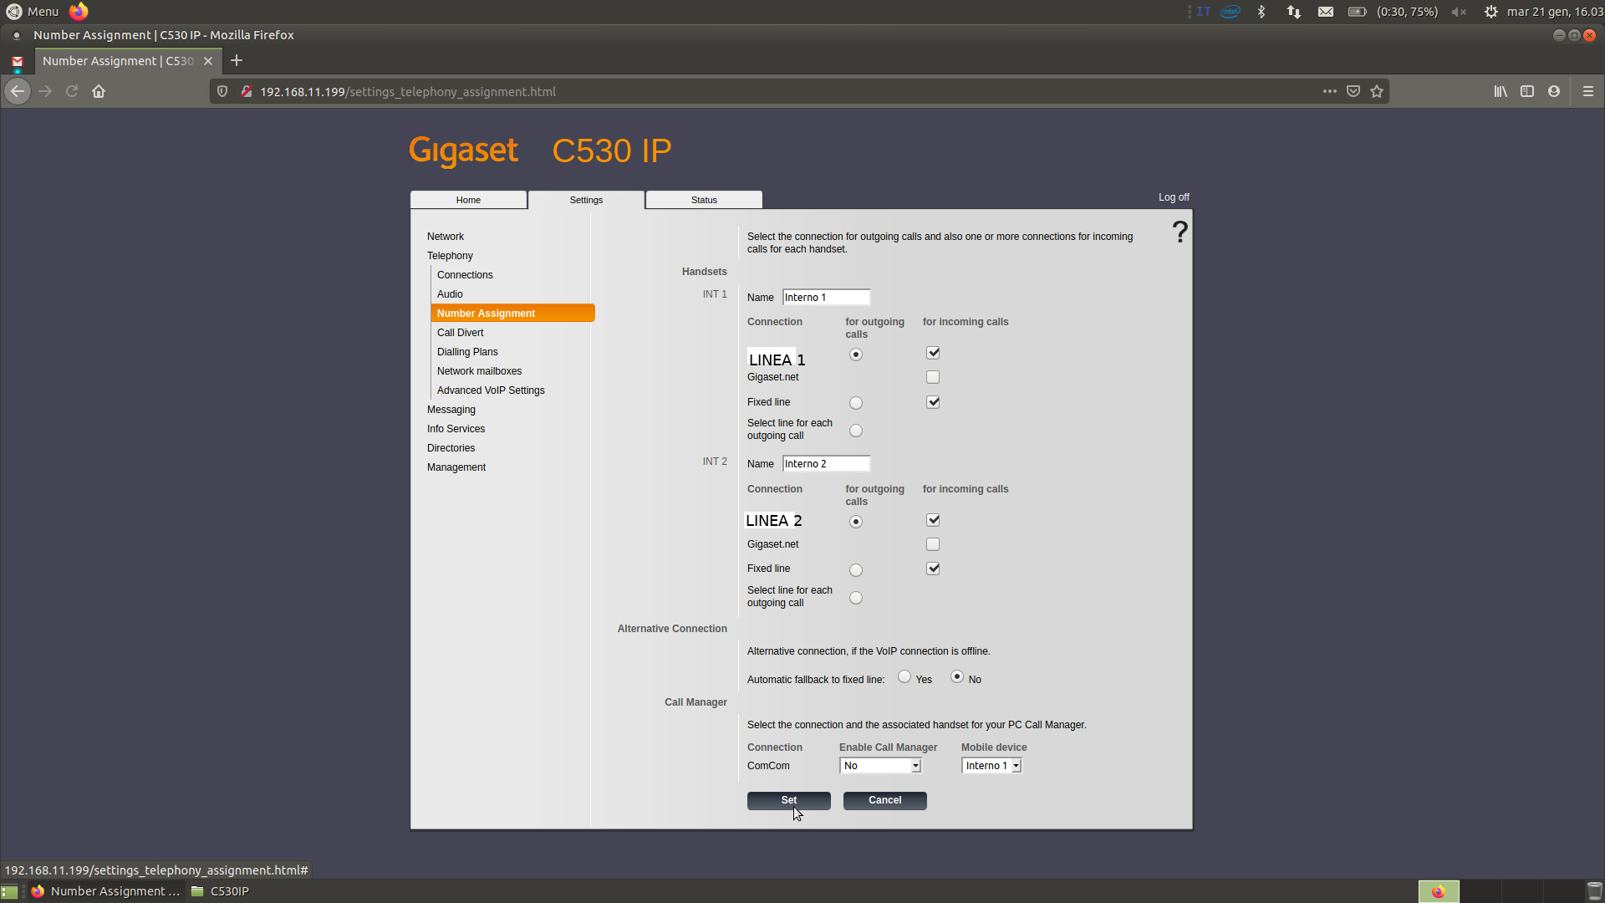The image size is (1605, 903).
Task: Close the Number Assignment tab
Action: pyautogui.click(x=208, y=61)
